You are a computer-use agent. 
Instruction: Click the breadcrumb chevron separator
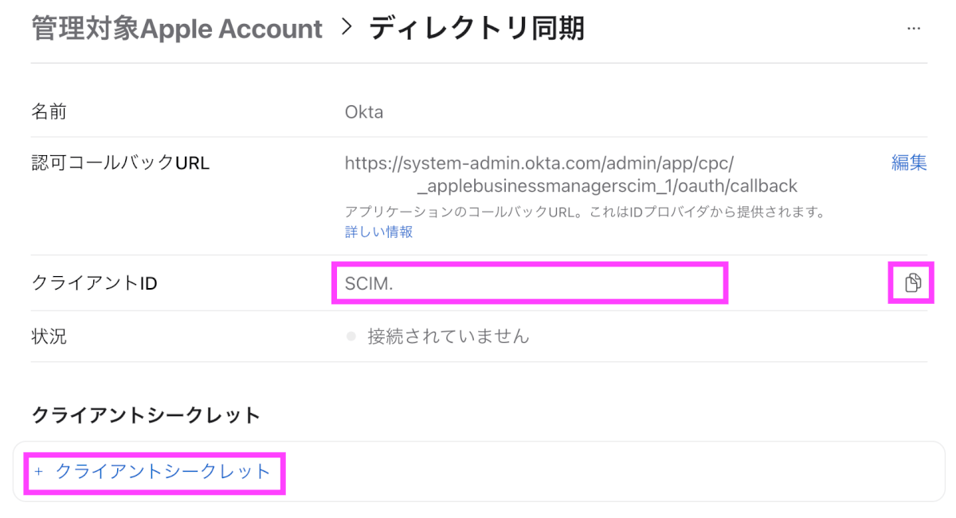tap(346, 27)
